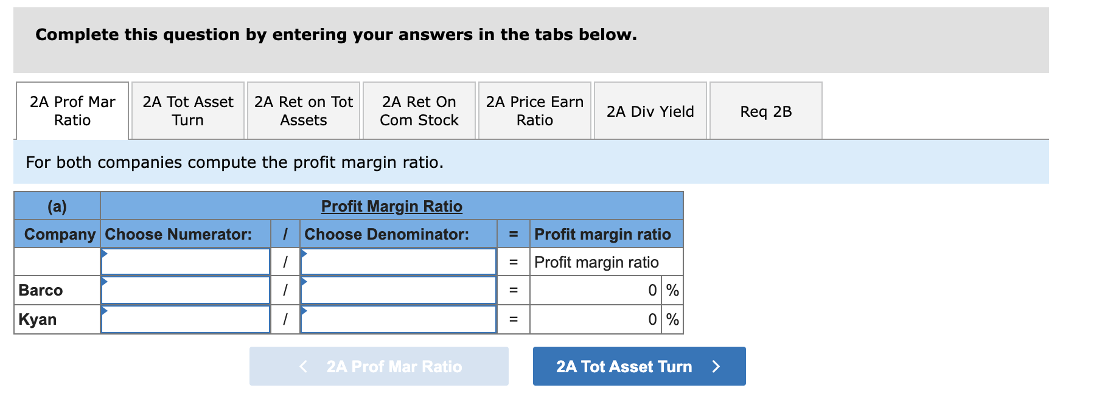
Task: Switch to the 2A Ret on Tot Assets tab
Action: 303,110
